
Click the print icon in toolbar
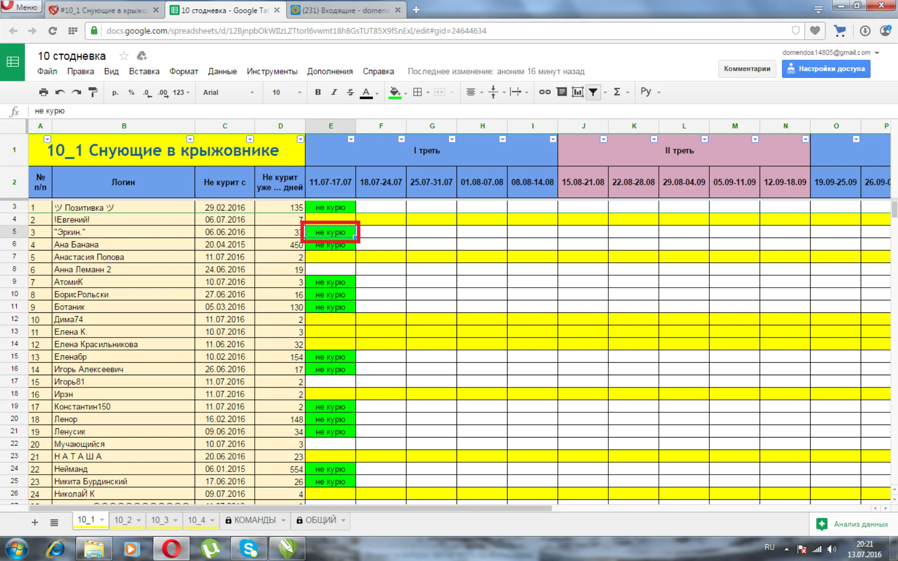pyautogui.click(x=43, y=92)
